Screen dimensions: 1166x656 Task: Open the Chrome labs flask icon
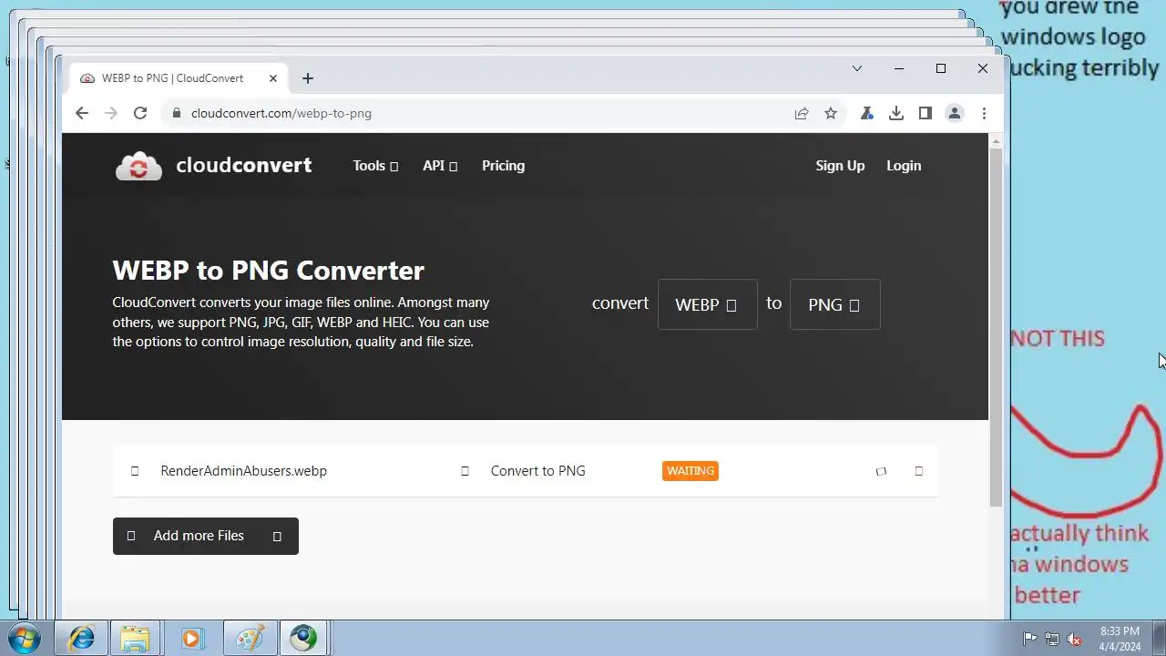coord(867,113)
